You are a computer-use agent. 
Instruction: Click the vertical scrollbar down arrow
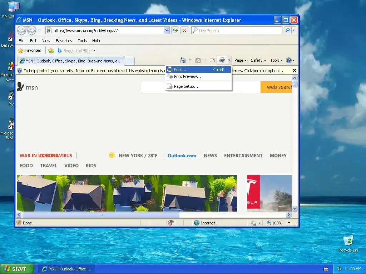tap(295, 208)
